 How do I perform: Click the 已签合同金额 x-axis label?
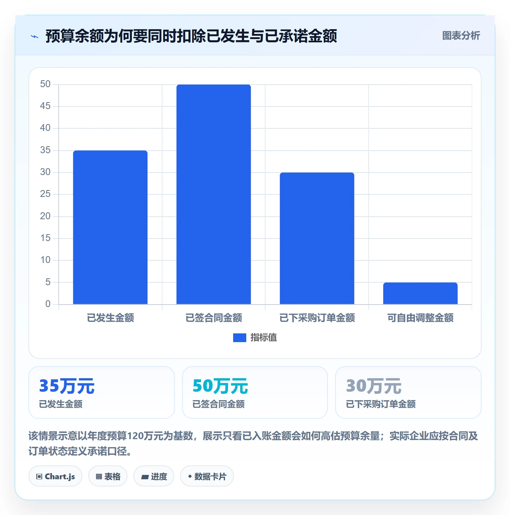pos(214,318)
